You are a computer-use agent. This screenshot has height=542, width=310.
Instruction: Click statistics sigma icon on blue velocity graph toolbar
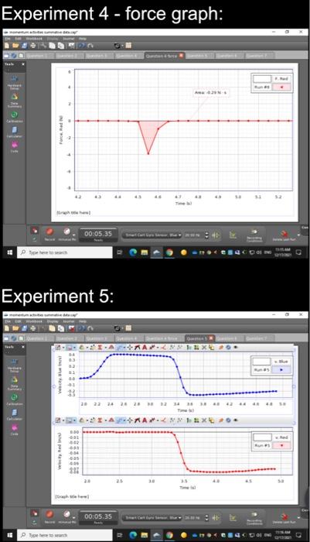(x=100, y=348)
